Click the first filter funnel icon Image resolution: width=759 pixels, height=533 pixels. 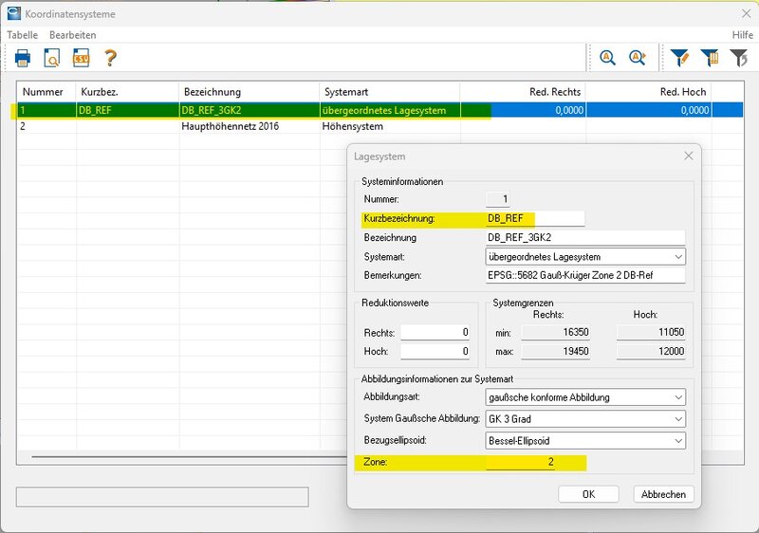[x=679, y=59]
